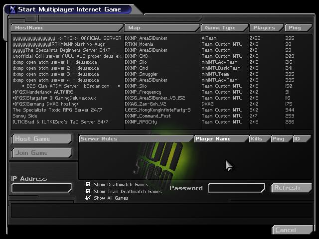The height and width of the screenshot is (239, 319).
Task: Select dxmp open ctdm server 3 row
Action: (161, 74)
